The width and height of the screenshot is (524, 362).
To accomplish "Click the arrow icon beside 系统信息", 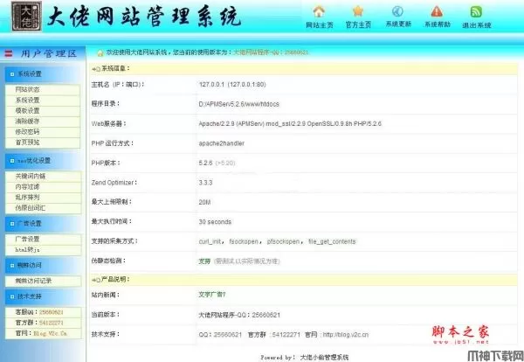I will 96,68.
